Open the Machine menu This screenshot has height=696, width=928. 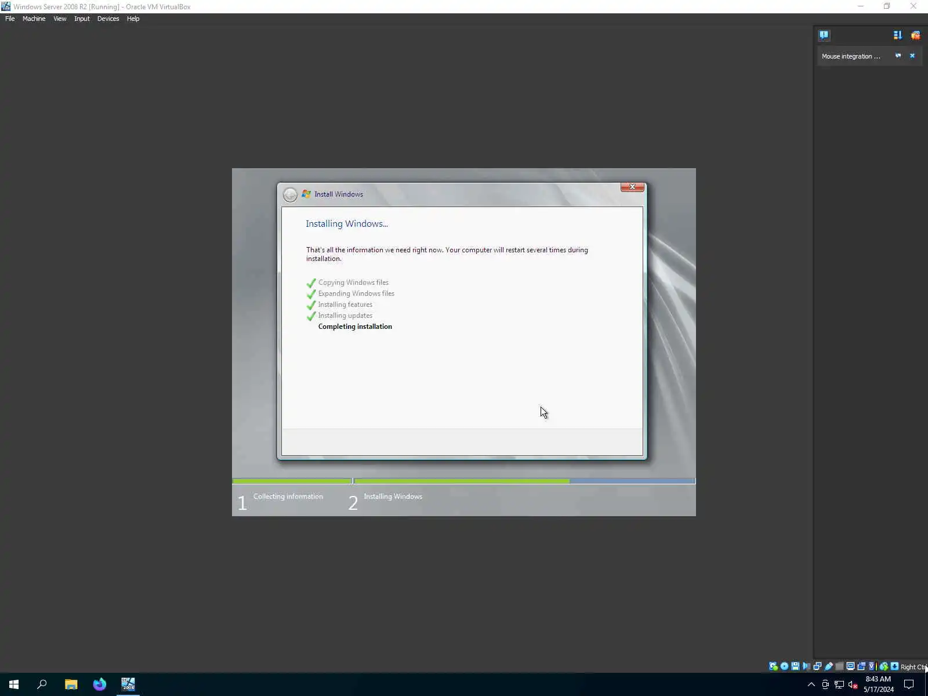tap(34, 19)
